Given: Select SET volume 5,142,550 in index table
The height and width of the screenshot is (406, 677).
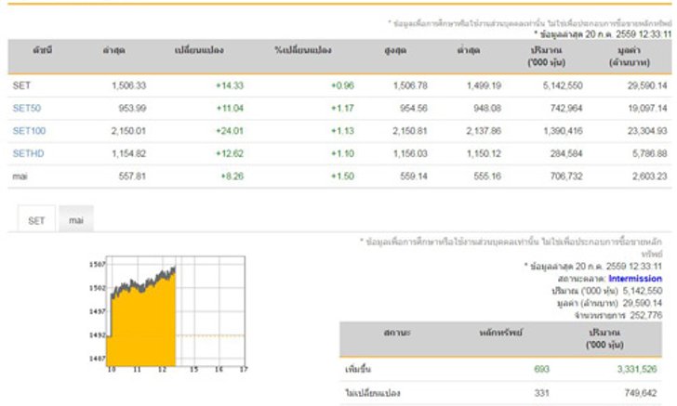Looking at the screenshot, I should click(x=563, y=85).
